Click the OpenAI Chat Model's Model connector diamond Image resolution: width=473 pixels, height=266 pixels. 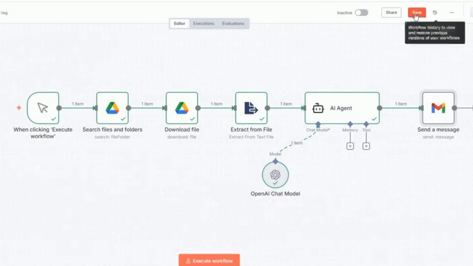tap(275, 161)
